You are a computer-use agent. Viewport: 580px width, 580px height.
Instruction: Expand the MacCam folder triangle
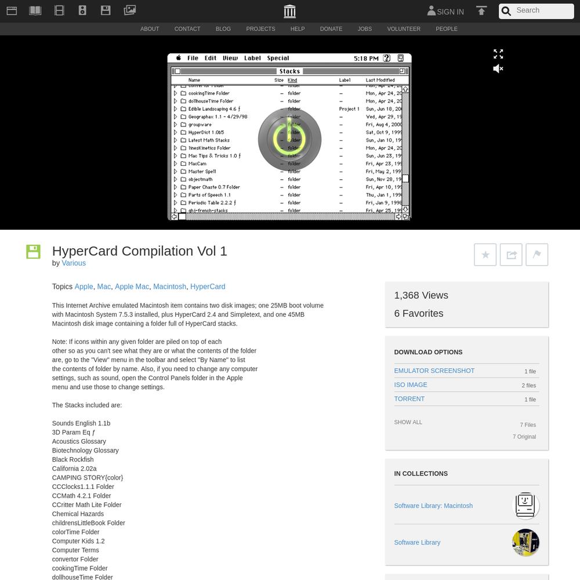[175, 164]
